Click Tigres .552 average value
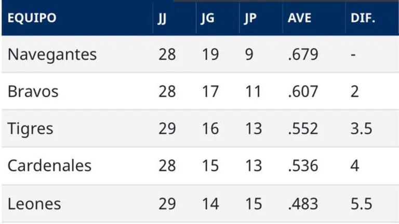Screen dimensions: 399x224 tap(303, 129)
